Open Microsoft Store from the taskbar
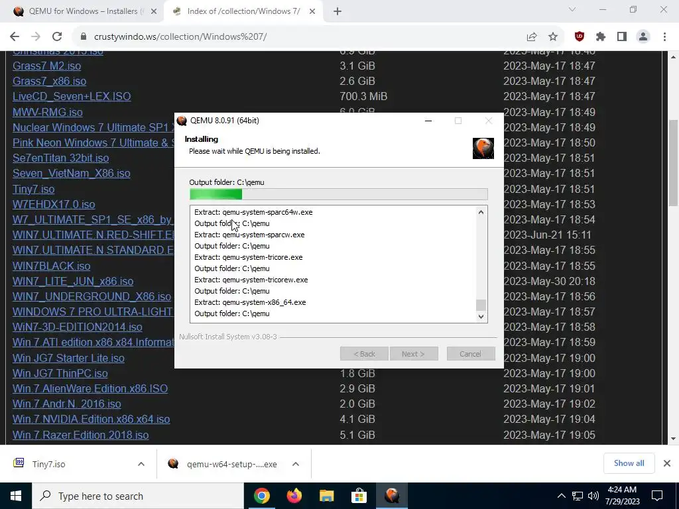This screenshot has width=679, height=509. (359, 496)
